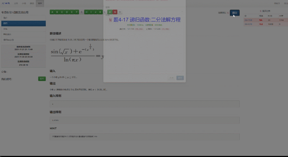Open the 小组 navbar tab
The image size is (288, 157).
click(24, 3)
